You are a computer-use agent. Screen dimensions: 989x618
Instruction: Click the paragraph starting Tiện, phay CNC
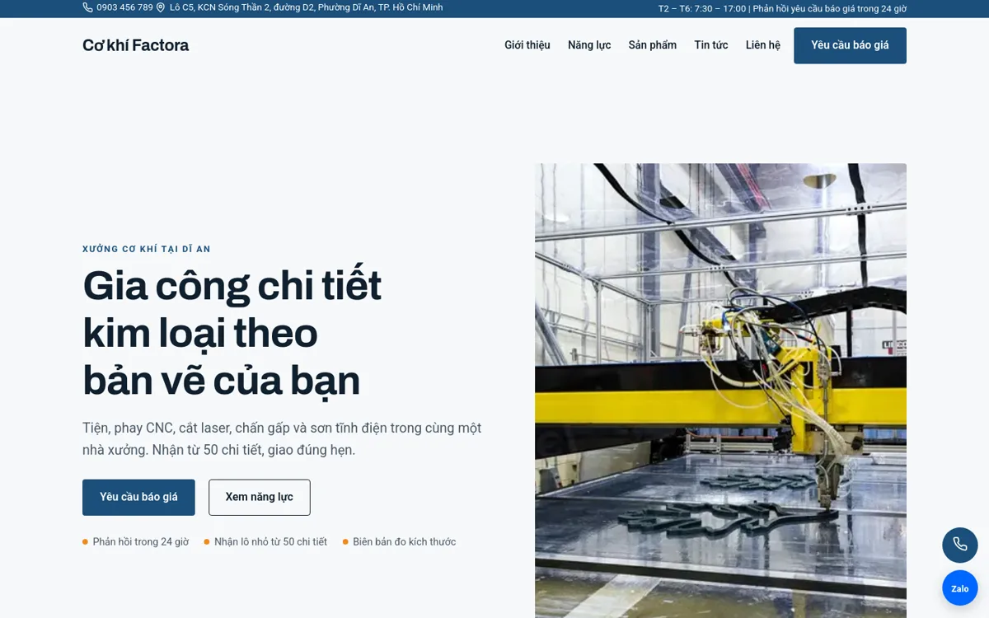(282, 439)
